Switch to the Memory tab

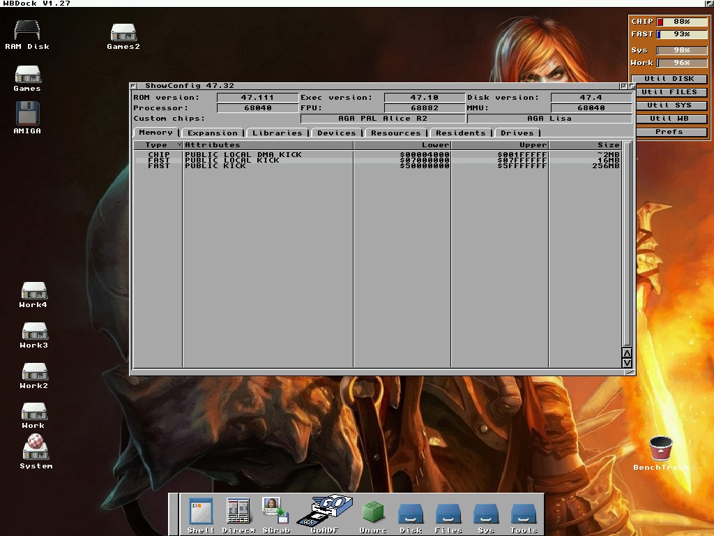tap(155, 132)
